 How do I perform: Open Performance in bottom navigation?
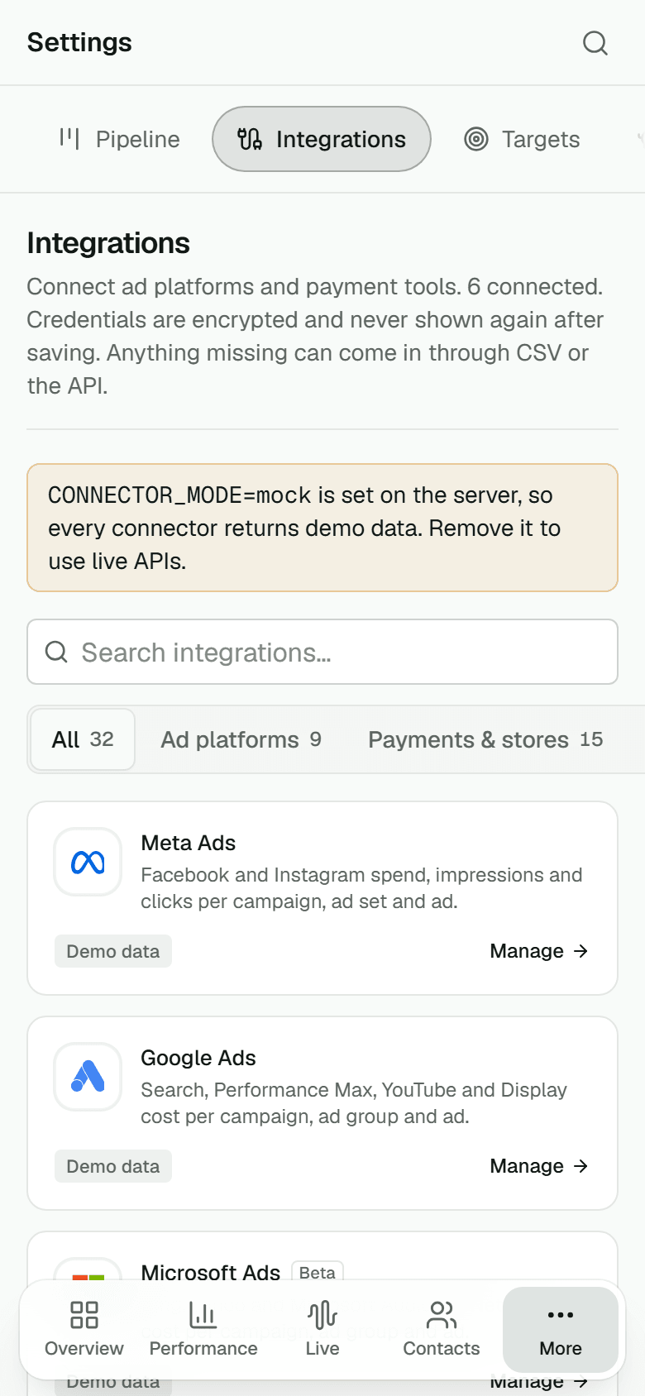pos(203,1329)
